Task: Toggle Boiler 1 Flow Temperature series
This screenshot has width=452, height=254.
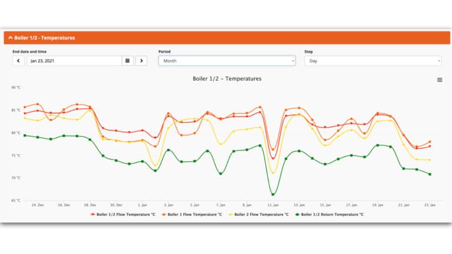Action: click(x=192, y=215)
